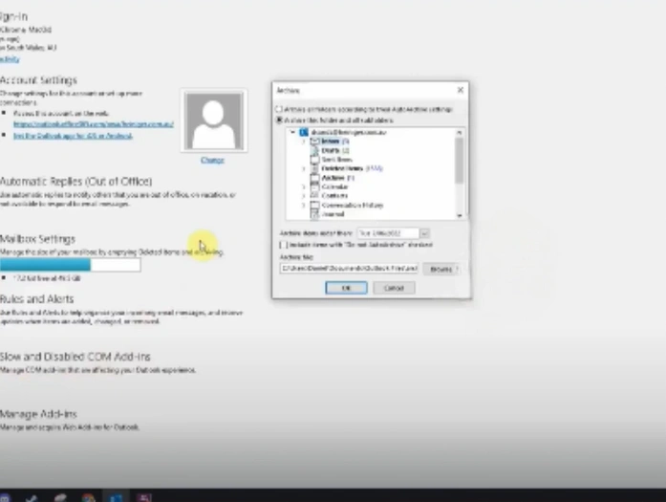Select 'Archive all folders according to AutoArchive settings' radio
The image size is (666, 502).
[x=279, y=109]
